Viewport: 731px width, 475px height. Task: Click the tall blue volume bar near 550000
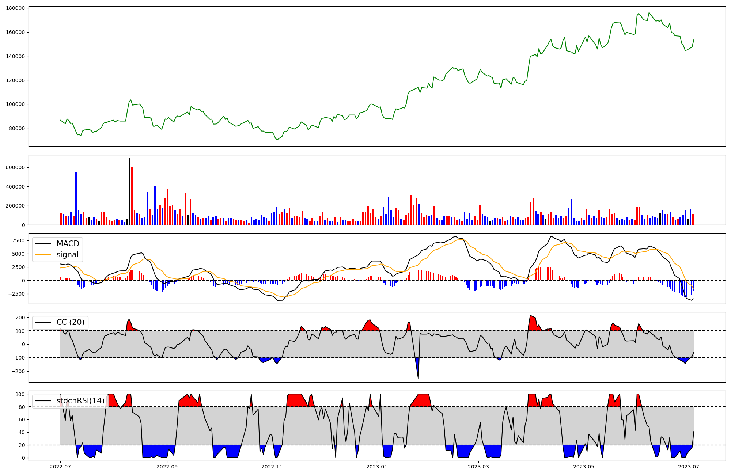click(76, 198)
